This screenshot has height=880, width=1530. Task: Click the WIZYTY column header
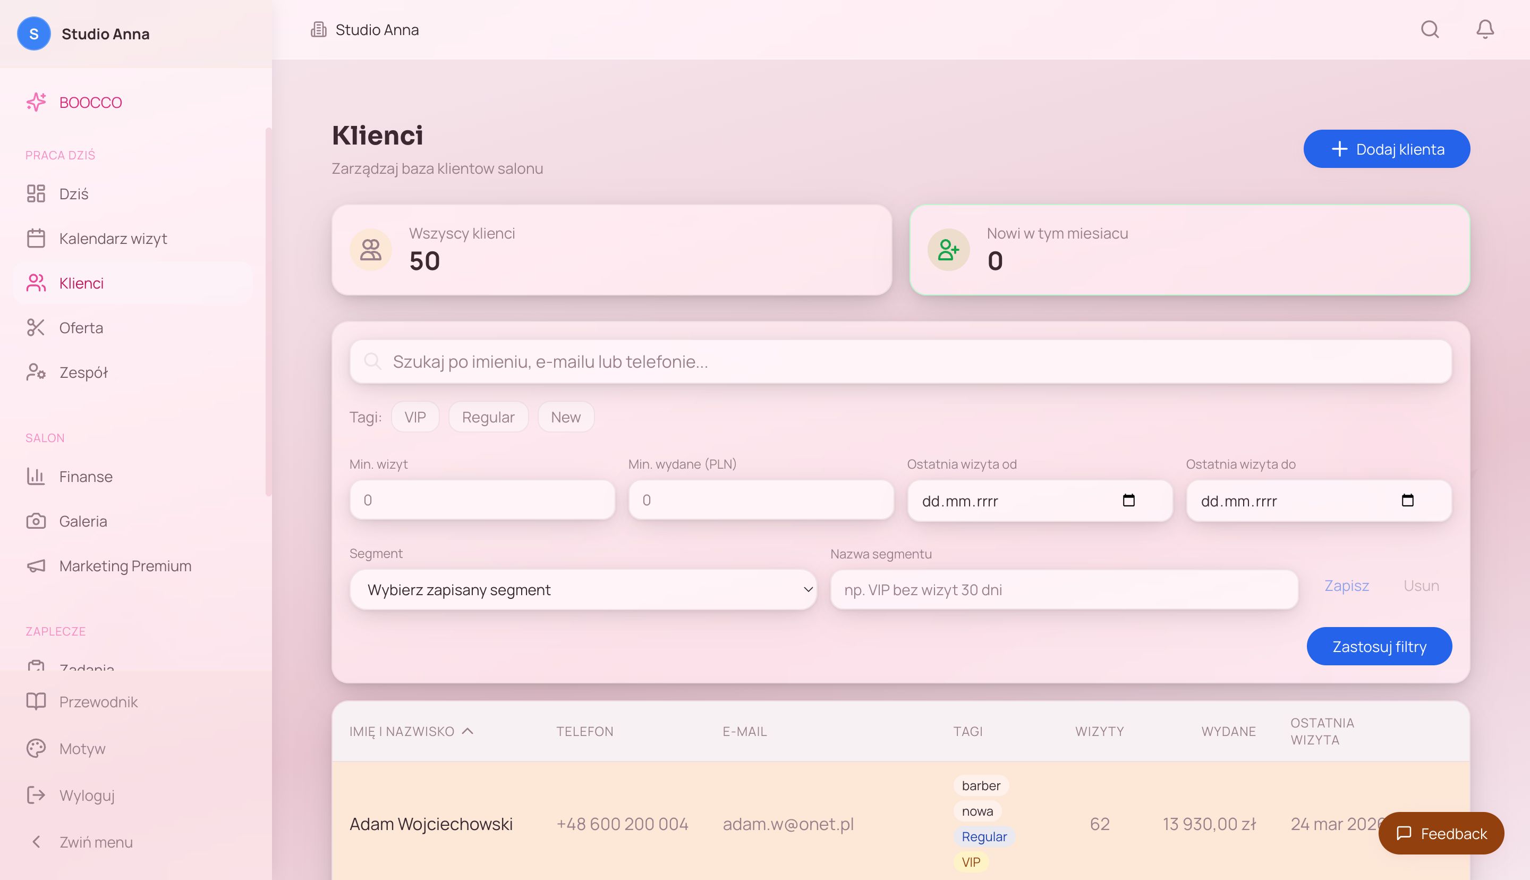click(x=1099, y=731)
